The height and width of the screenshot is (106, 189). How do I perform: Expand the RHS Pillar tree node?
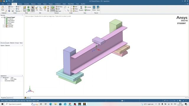(3, 25)
